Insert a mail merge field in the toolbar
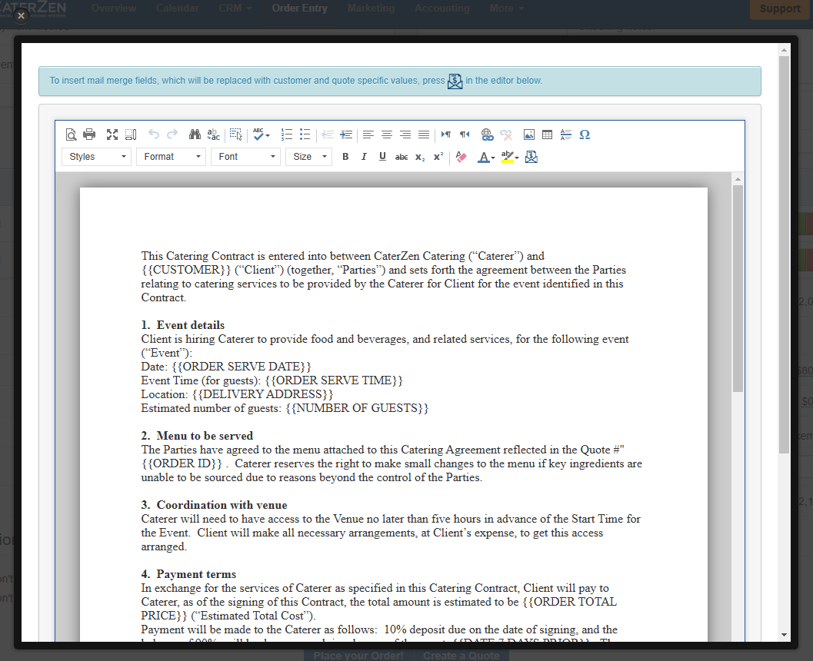This screenshot has width=813, height=661. coord(531,157)
